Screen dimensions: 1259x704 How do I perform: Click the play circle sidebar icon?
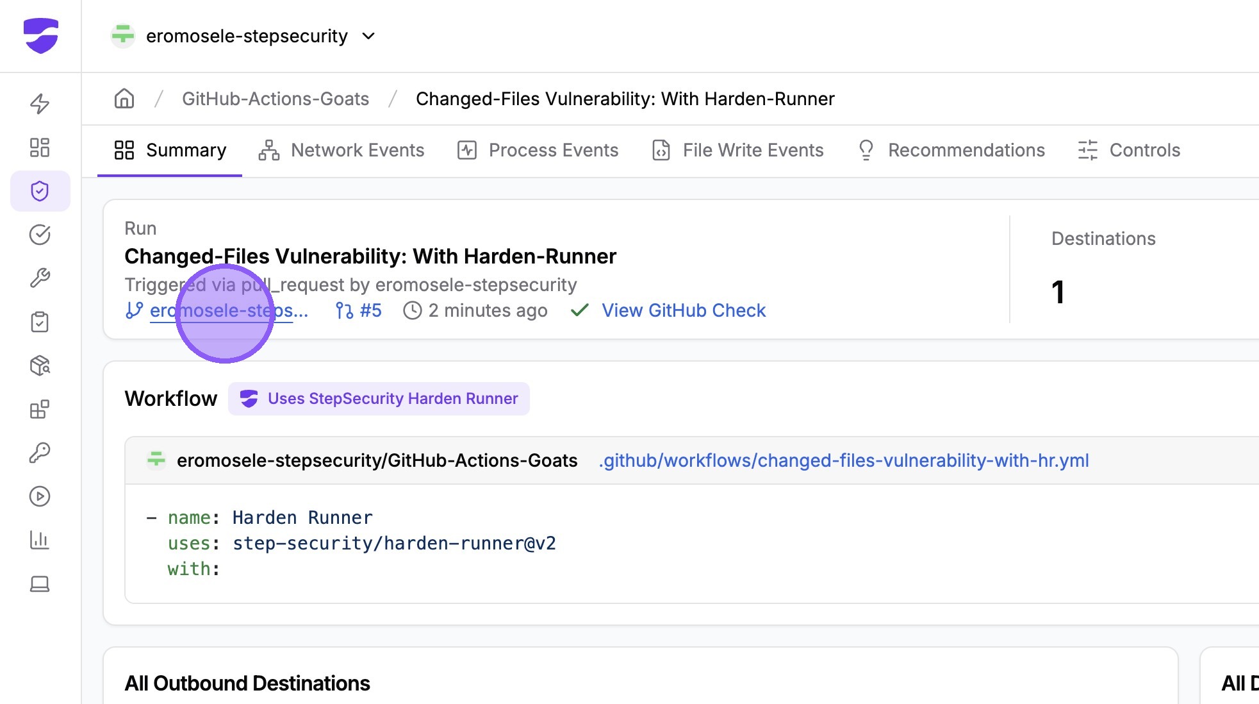click(x=40, y=496)
